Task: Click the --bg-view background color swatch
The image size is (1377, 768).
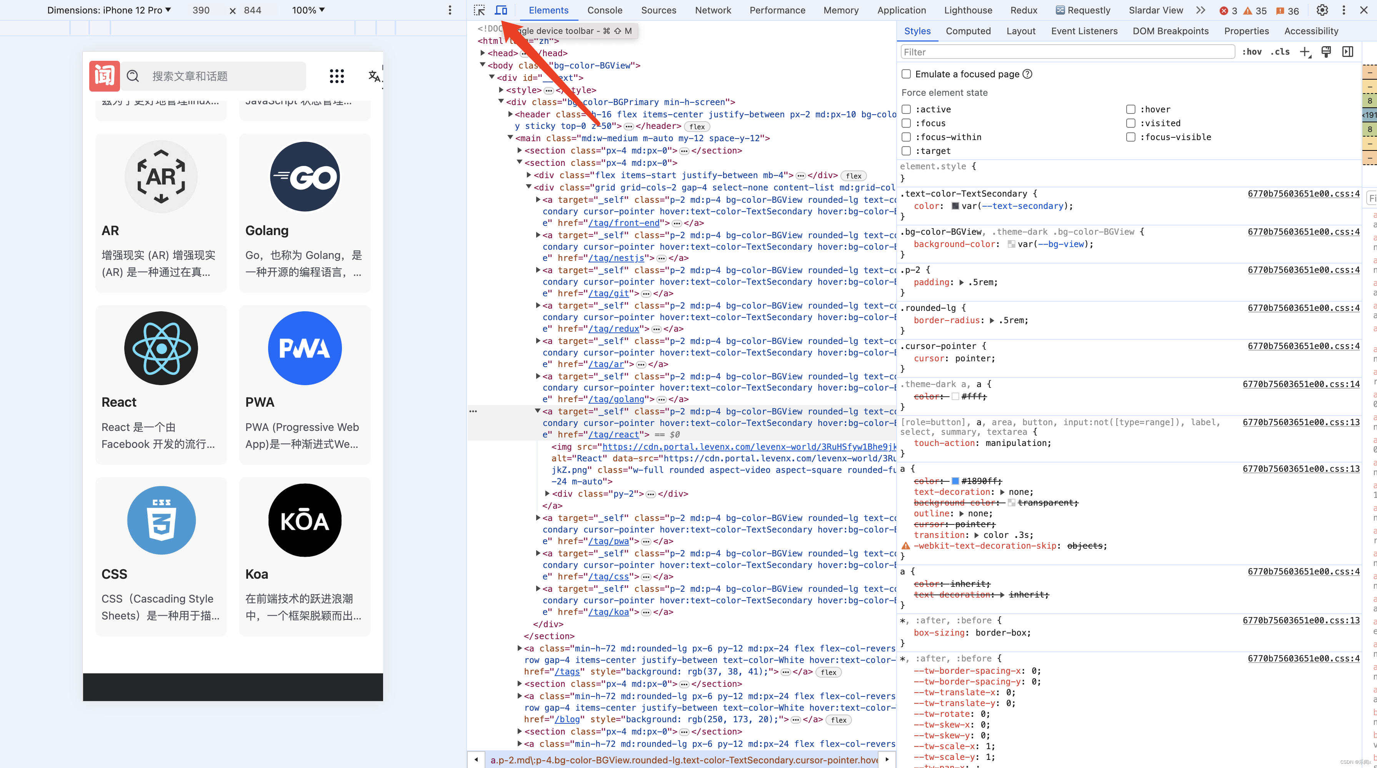Action: (x=1011, y=244)
